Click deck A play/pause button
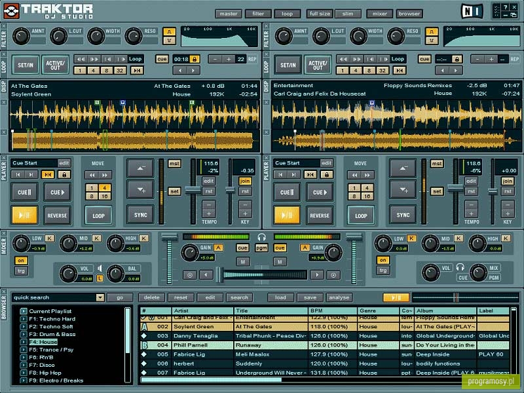 [x=25, y=215]
